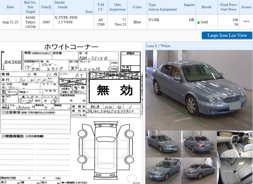Click the Odo Inspection column header
253x184 pixels.
pos(117,7)
